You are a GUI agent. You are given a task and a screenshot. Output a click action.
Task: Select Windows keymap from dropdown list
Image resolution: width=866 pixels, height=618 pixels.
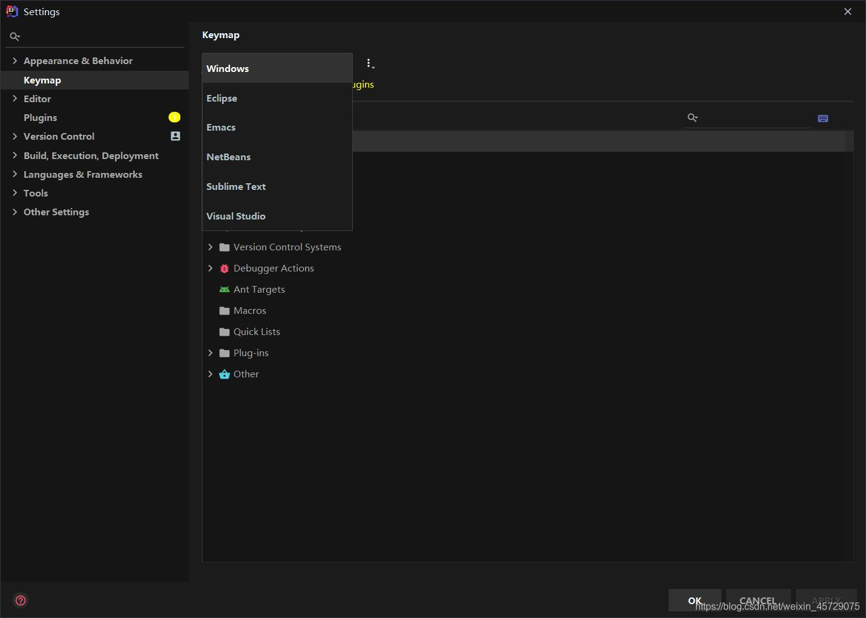[277, 68]
